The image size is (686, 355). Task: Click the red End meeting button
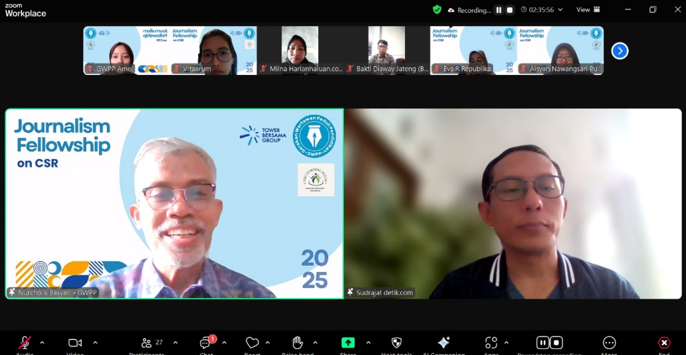coord(664,343)
